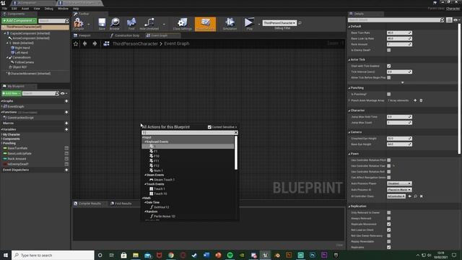
Task: Toggle Is Punching? checkbox
Action: (x=389, y=95)
